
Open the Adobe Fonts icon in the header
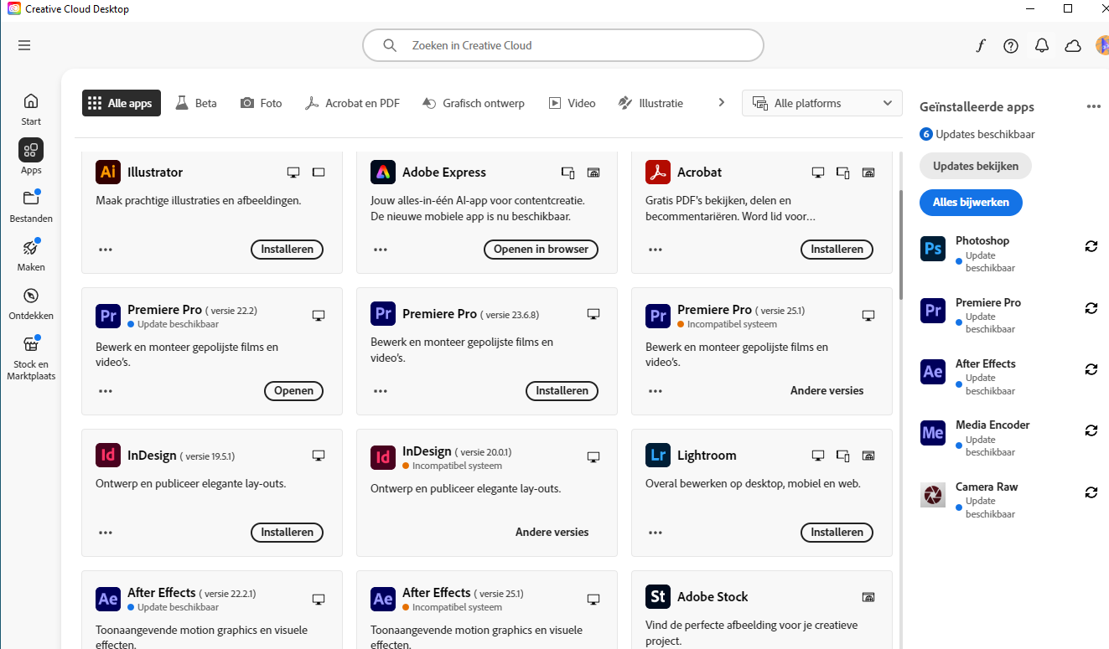(x=980, y=45)
